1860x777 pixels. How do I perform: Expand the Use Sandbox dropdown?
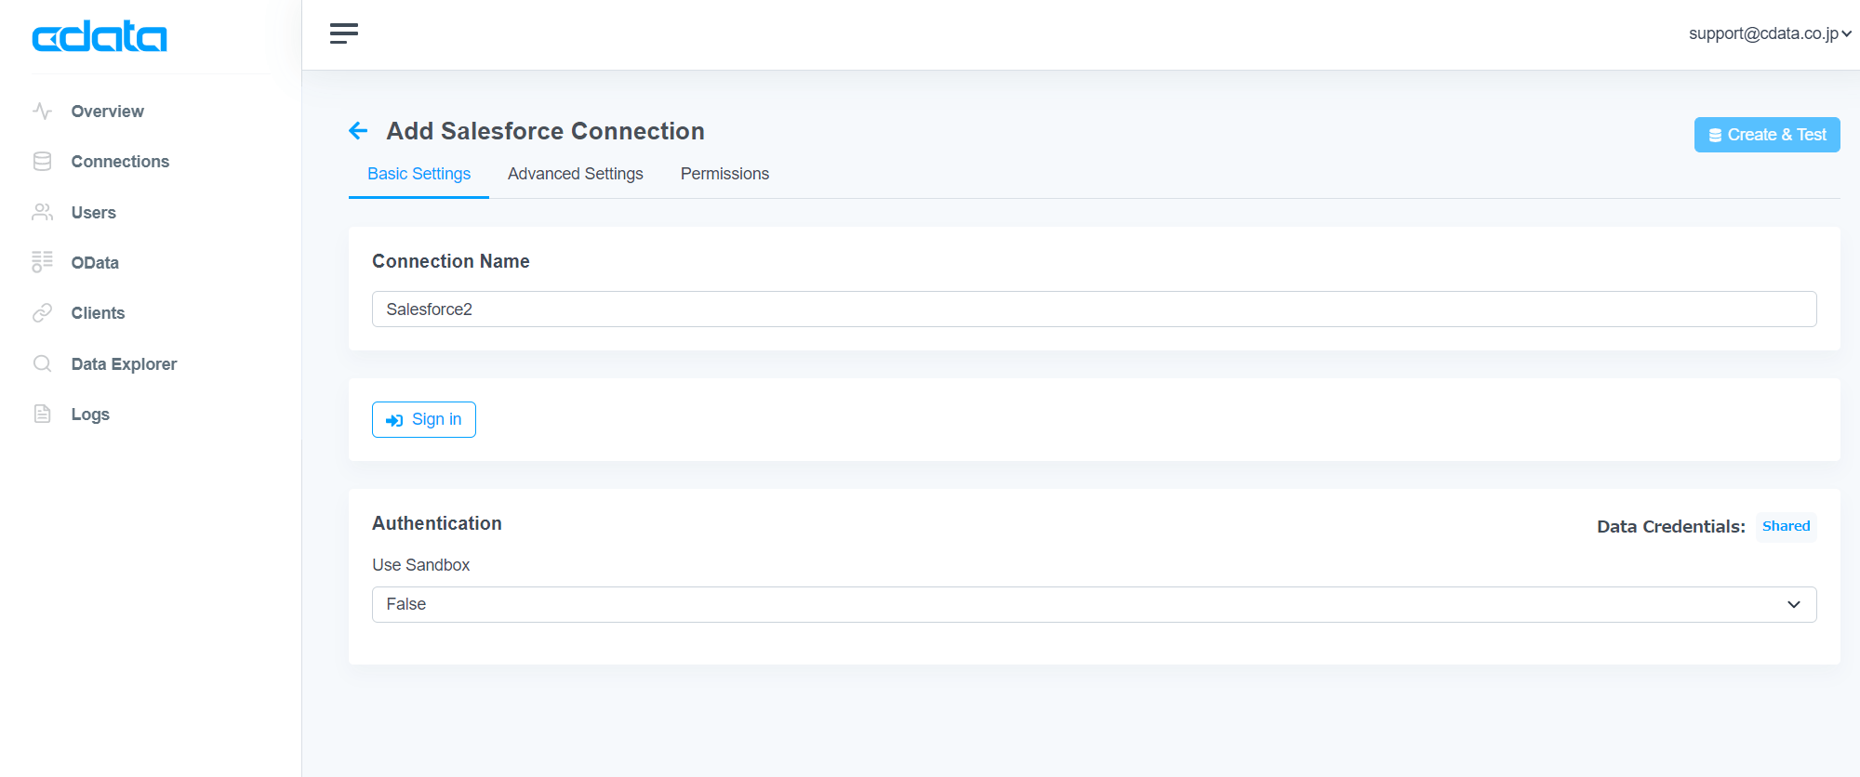1094,604
